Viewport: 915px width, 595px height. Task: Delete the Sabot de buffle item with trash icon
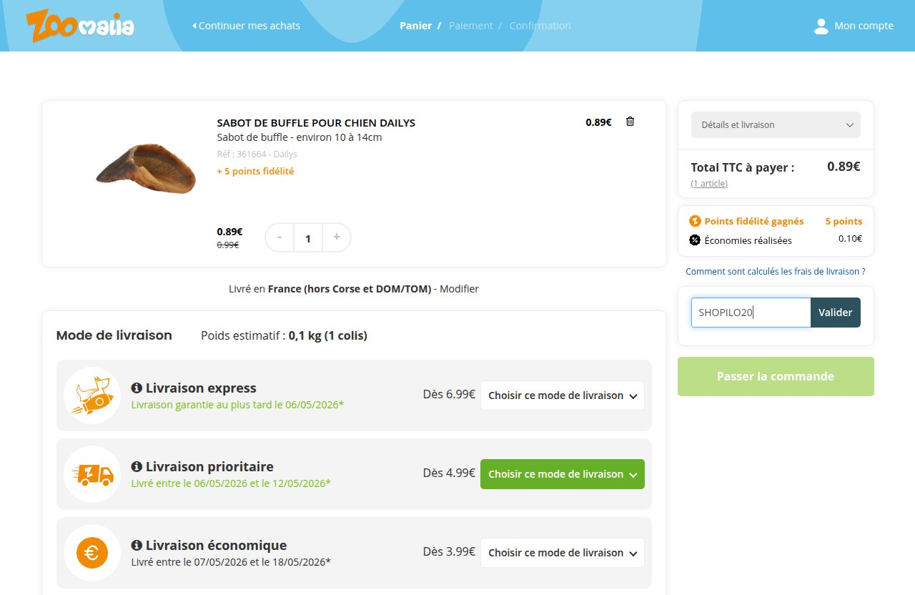click(630, 122)
